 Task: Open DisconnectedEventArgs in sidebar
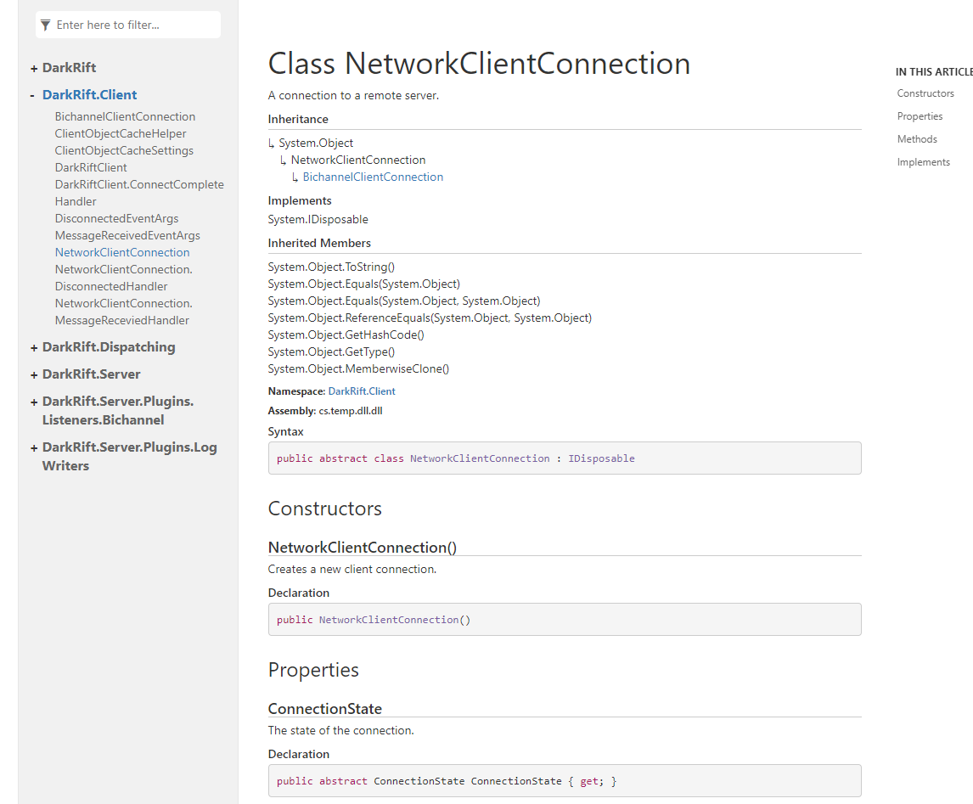116,219
